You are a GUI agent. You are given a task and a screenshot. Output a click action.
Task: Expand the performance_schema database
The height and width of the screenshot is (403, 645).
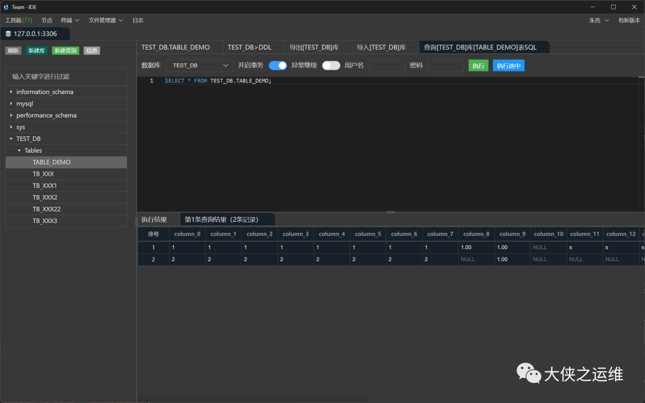(11, 115)
